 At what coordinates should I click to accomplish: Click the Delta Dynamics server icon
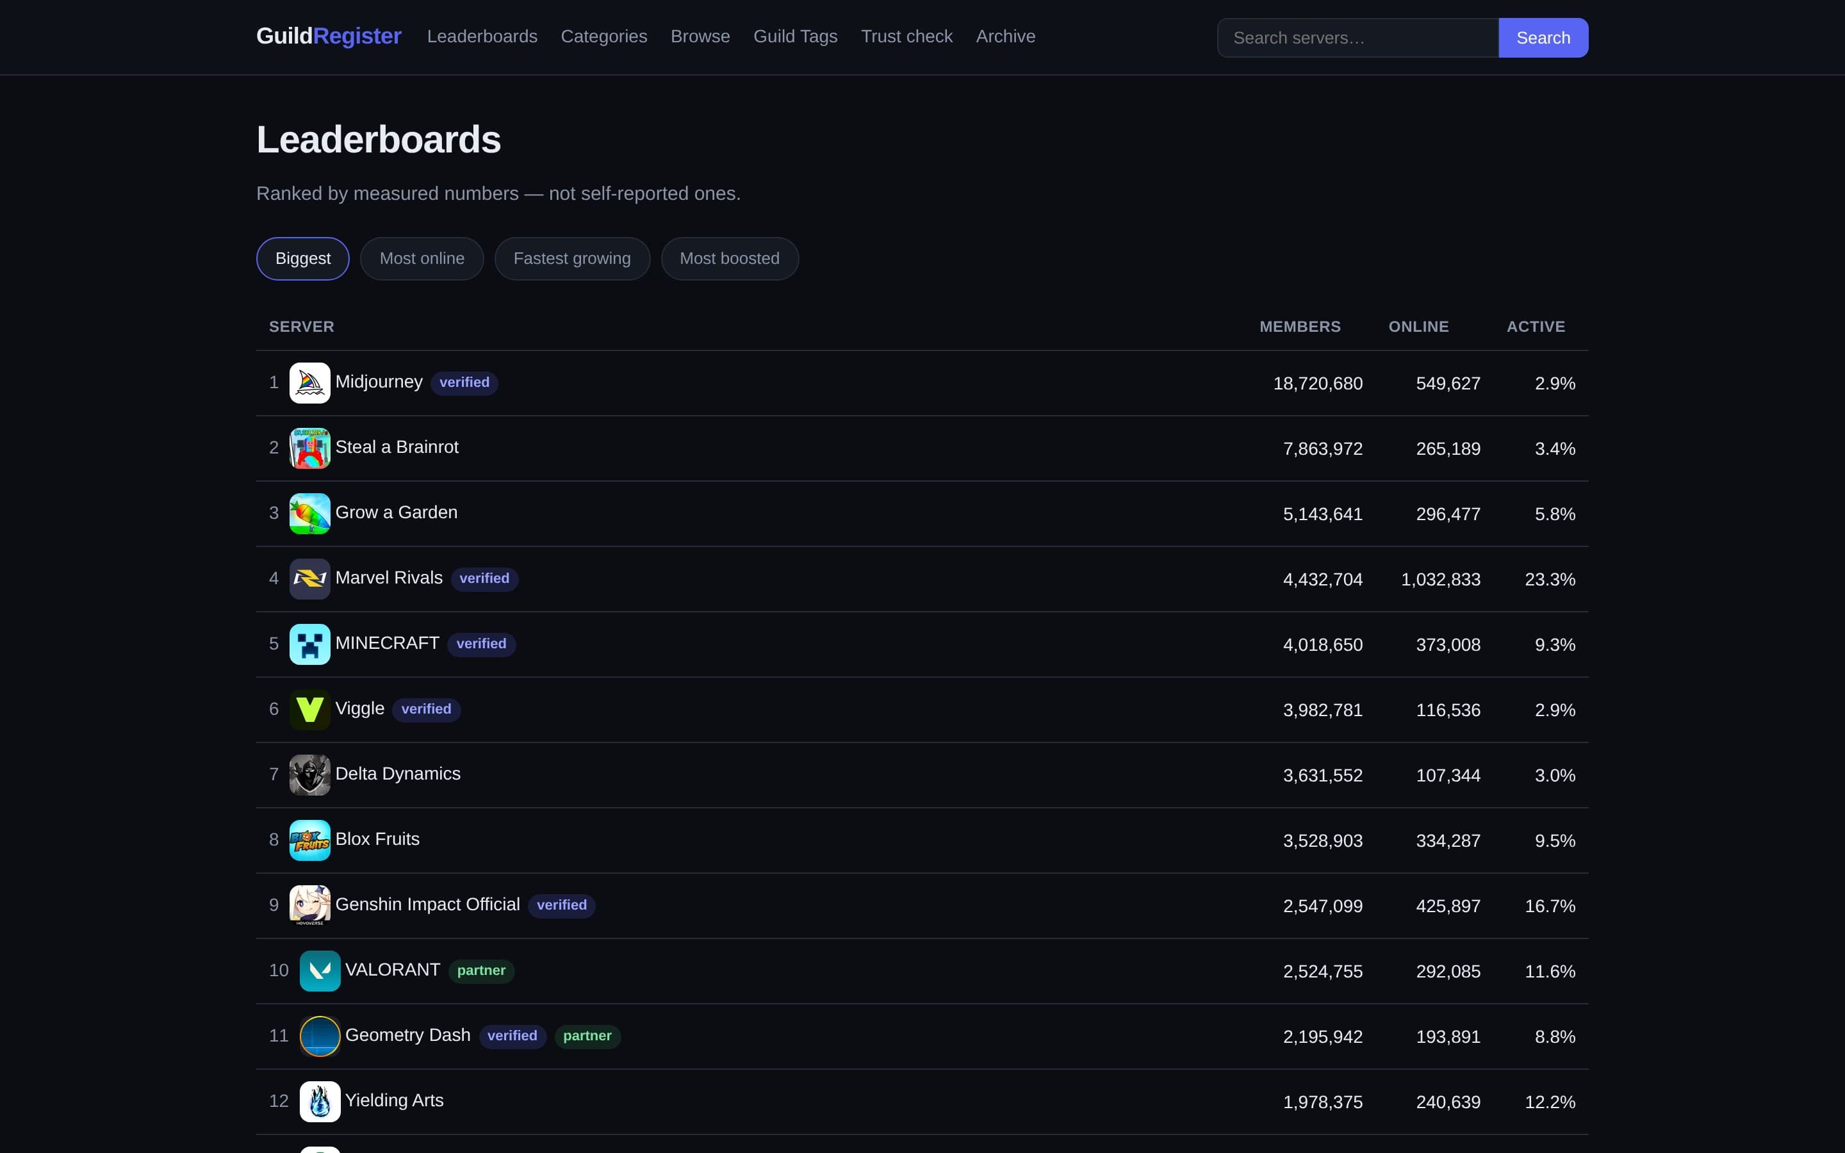[309, 775]
